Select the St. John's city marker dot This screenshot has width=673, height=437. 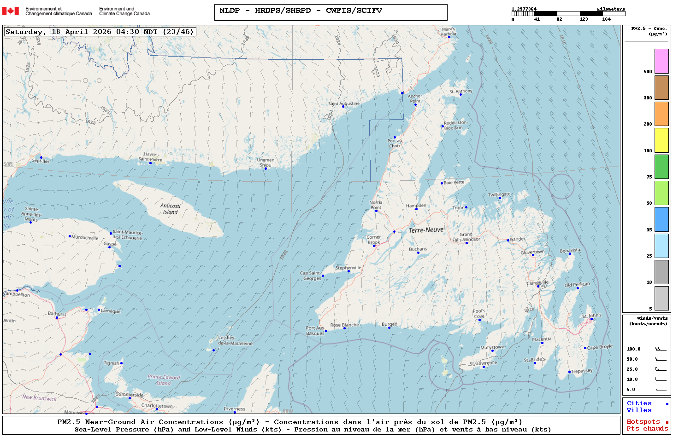(x=591, y=319)
